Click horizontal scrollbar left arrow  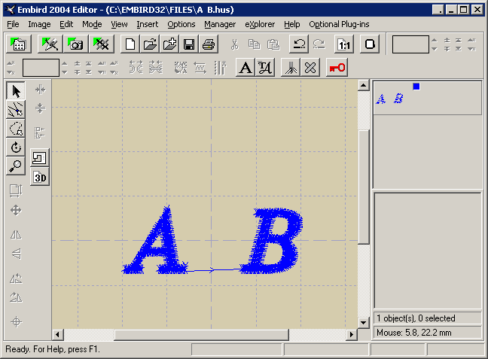pyautogui.click(x=57, y=334)
